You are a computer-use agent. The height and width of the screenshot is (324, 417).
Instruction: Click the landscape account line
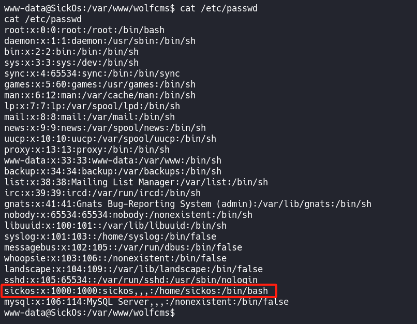[133, 269]
